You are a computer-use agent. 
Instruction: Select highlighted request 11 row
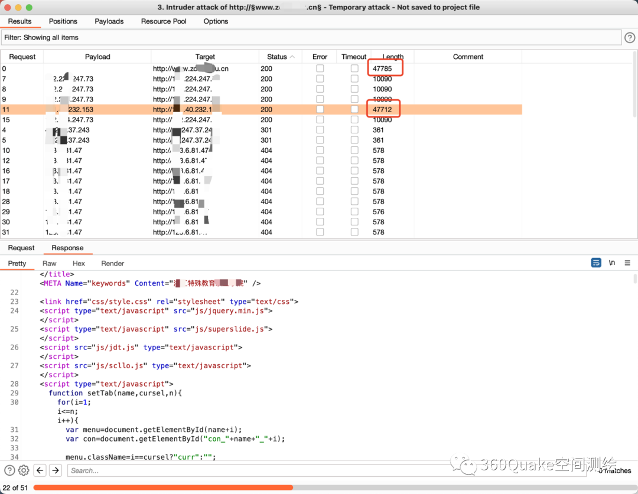261,109
